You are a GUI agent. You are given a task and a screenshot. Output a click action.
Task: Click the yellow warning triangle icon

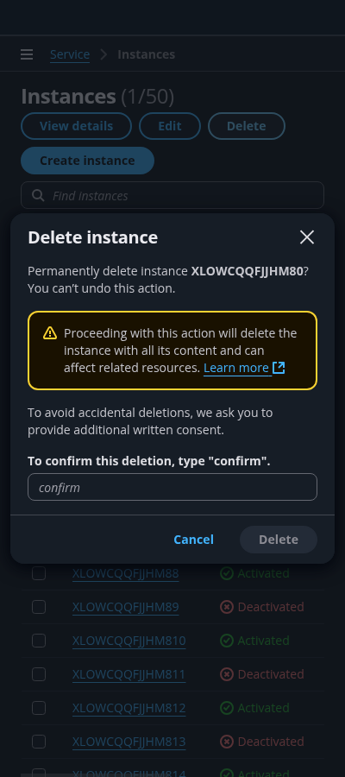tap(50, 333)
